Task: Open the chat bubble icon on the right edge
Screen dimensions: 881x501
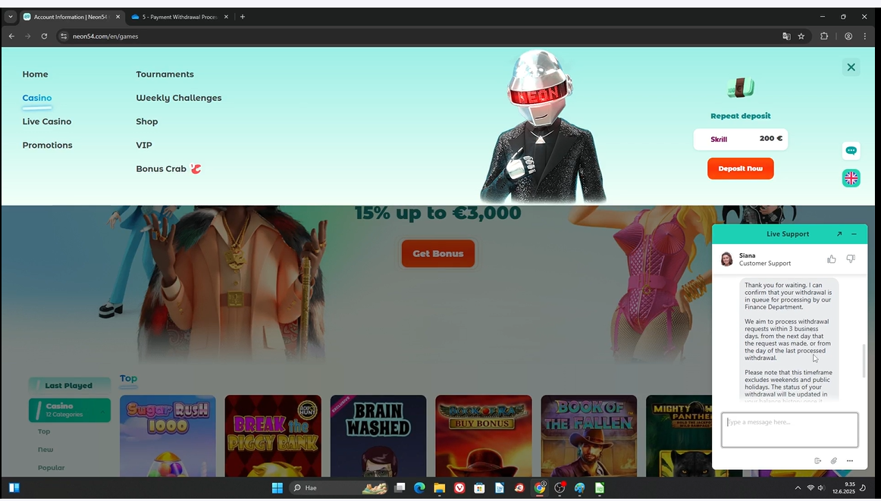Action: click(851, 151)
